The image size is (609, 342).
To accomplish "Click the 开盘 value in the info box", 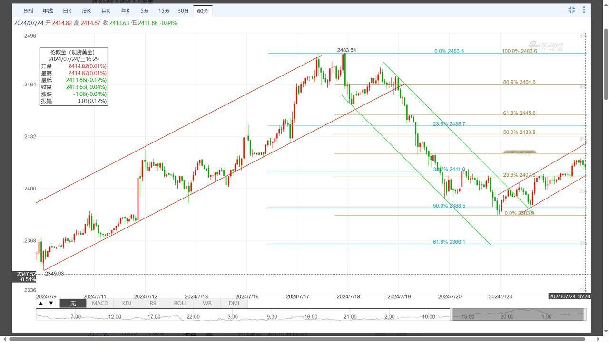I will tap(87, 66).
